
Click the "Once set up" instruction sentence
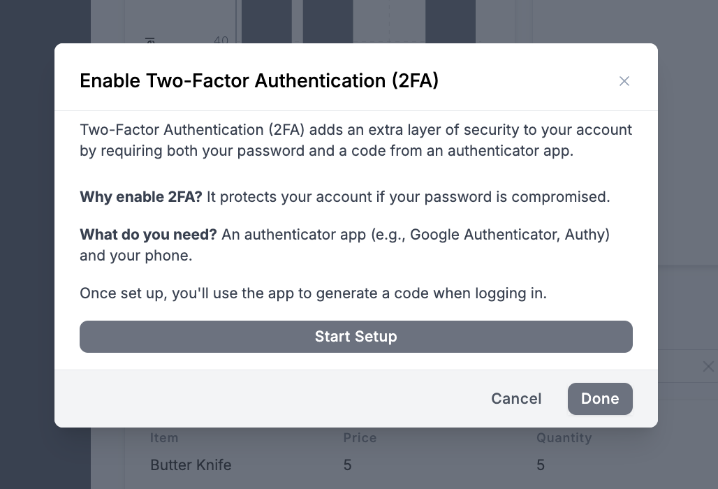tap(313, 293)
